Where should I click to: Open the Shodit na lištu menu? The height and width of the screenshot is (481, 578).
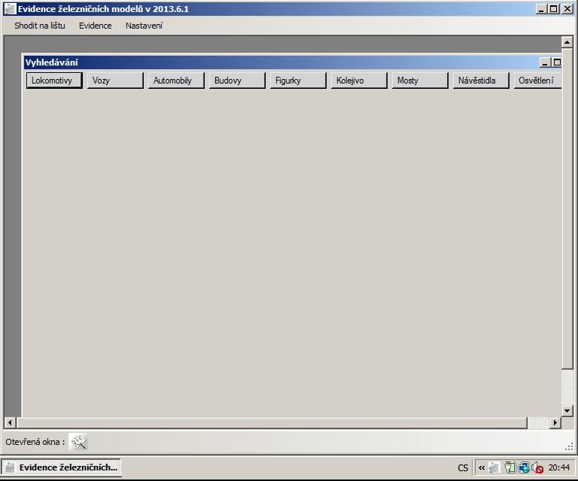pos(39,26)
